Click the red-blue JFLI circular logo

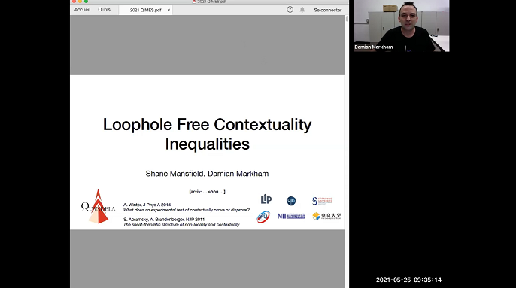pyautogui.click(x=263, y=217)
